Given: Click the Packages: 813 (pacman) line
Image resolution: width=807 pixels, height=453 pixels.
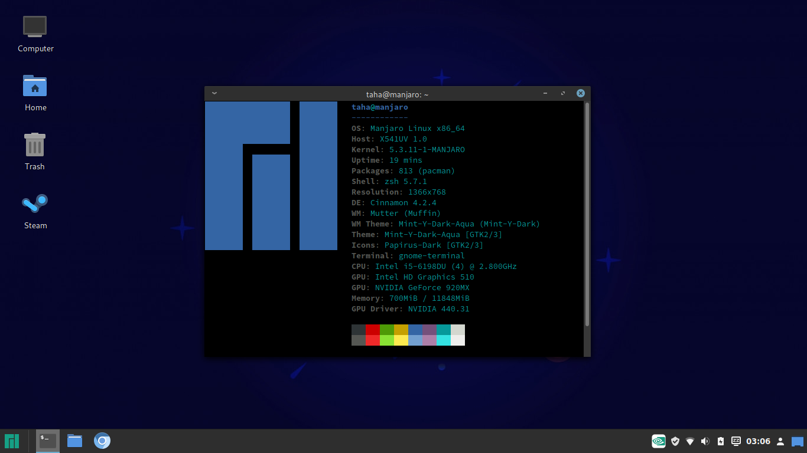Looking at the screenshot, I should (403, 170).
